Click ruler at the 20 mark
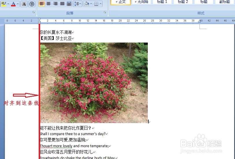 coord(120,21)
